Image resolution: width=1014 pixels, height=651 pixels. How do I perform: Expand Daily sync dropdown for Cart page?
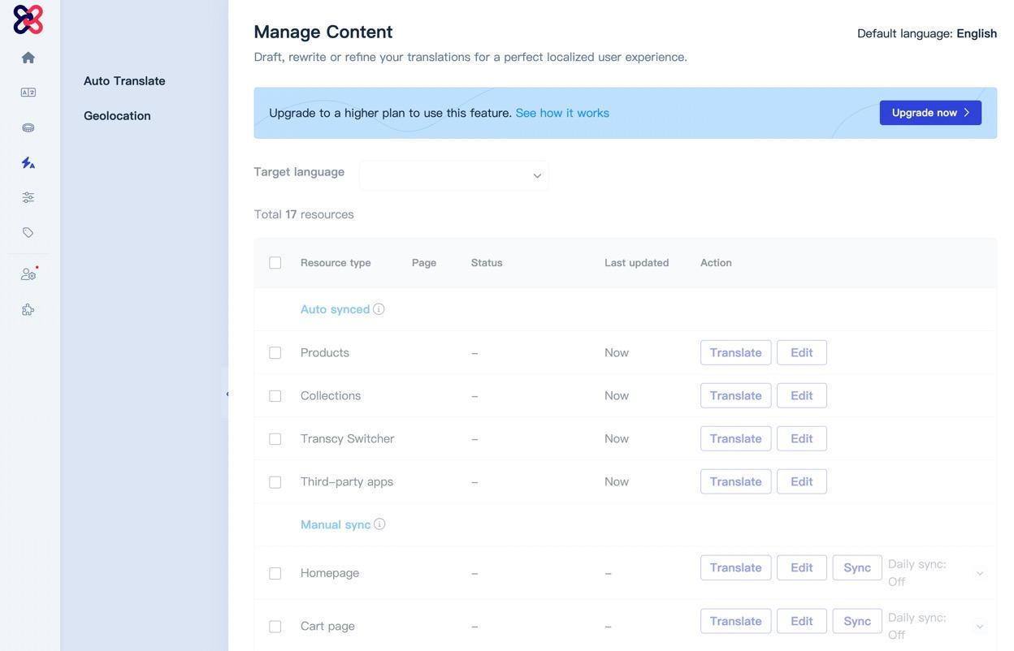980,627
